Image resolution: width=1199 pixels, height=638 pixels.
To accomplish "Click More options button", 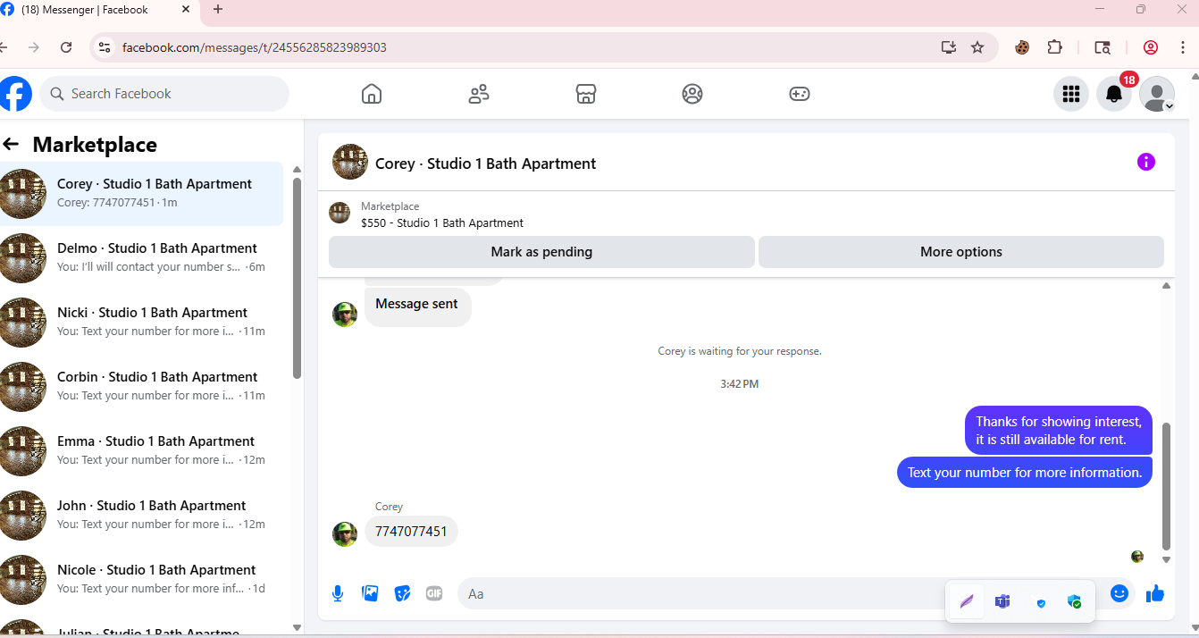I will 961,252.
